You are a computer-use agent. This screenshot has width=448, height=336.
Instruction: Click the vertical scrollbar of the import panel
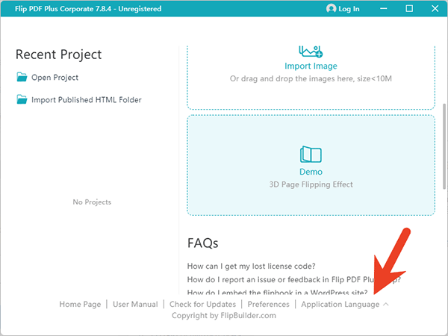(x=444, y=146)
